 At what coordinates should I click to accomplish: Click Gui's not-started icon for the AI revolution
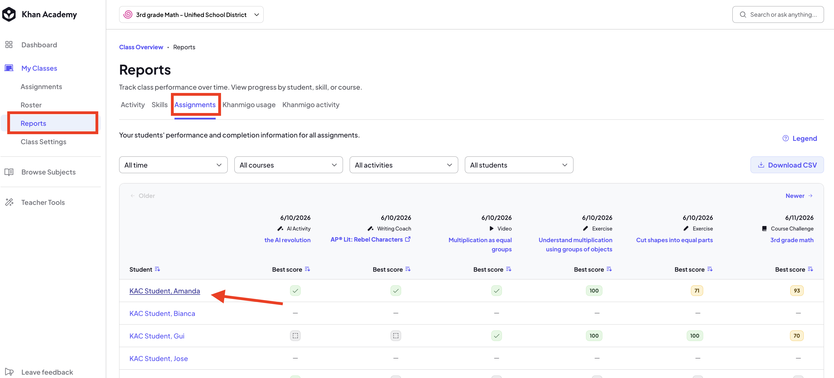tap(295, 336)
